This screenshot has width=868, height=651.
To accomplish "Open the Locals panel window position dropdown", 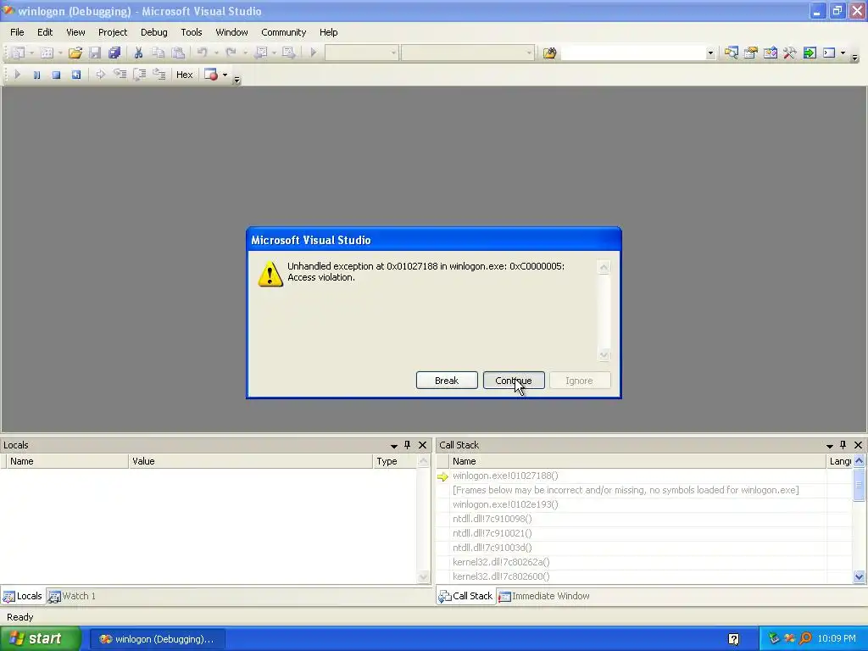I will point(394,446).
